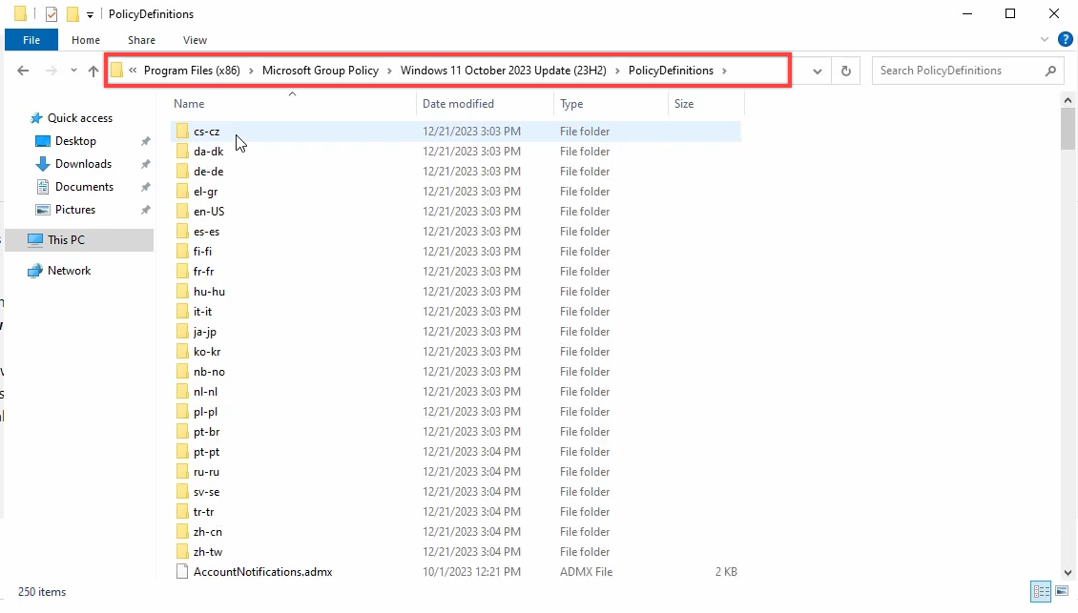Click the pin icon next to Documents
Image resolution: width=1078 pixels, height=613 pixels.
point(146,187)
